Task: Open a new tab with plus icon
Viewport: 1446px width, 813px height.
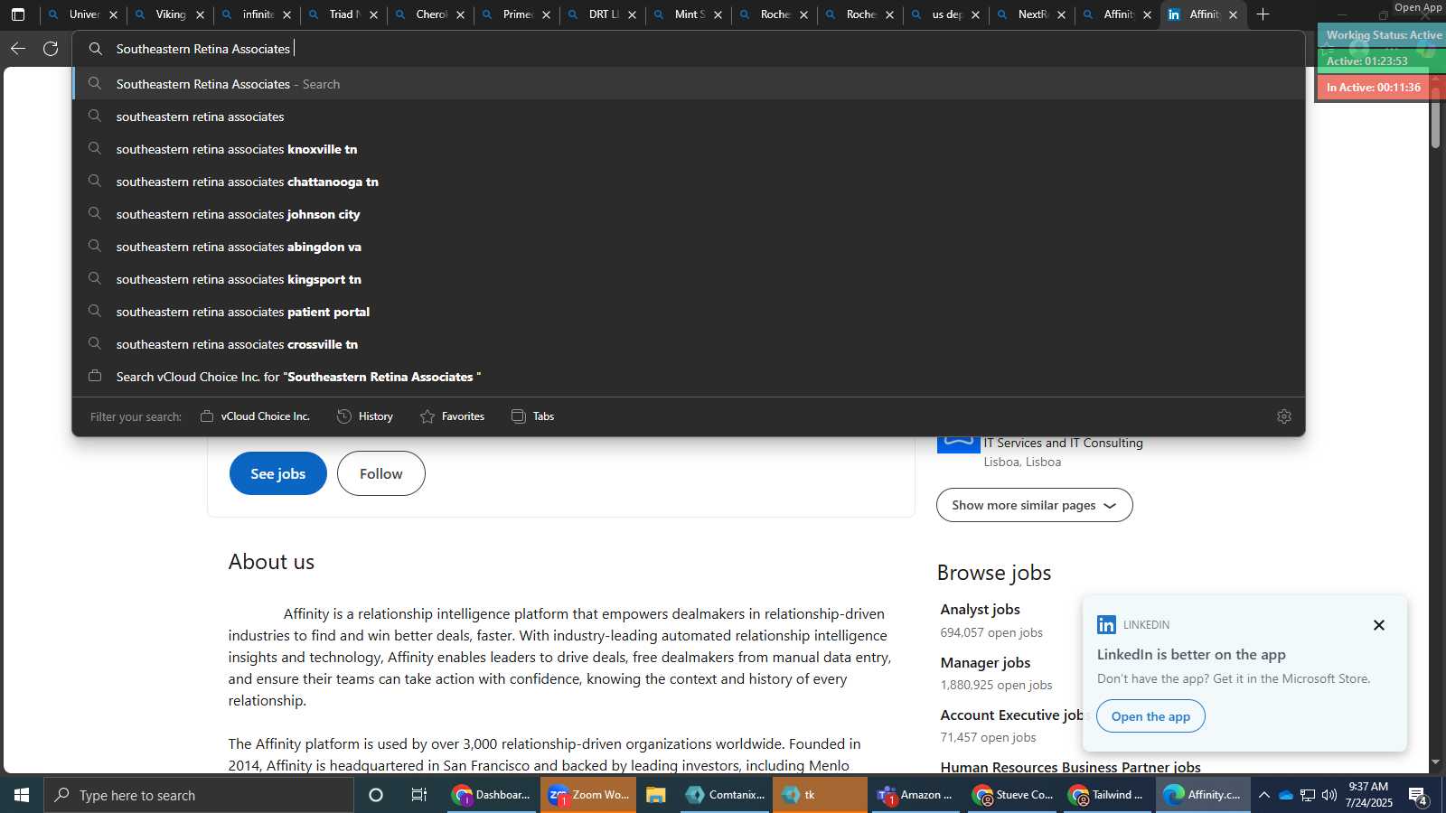Action: [1263, 14]
